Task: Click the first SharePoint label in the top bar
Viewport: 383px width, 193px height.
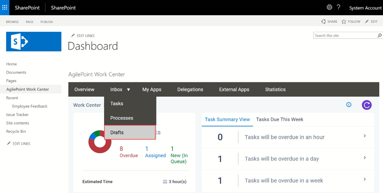Action: pos(27,8)
